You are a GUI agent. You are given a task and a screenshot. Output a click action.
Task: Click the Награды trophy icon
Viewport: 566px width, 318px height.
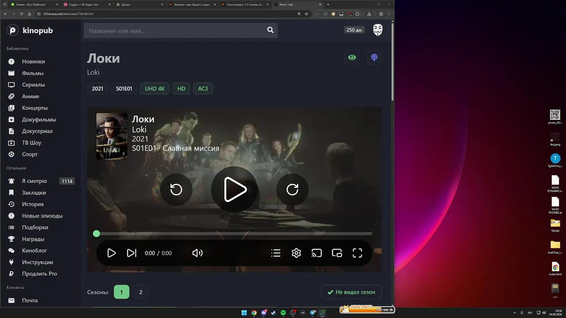pyautogui.click(x=12, y=239)
